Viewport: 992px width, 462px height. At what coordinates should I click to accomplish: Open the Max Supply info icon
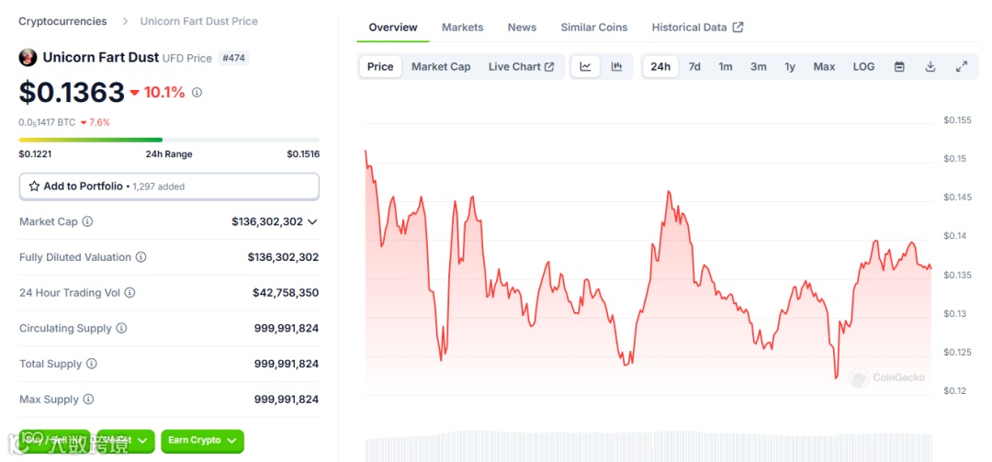88,400
